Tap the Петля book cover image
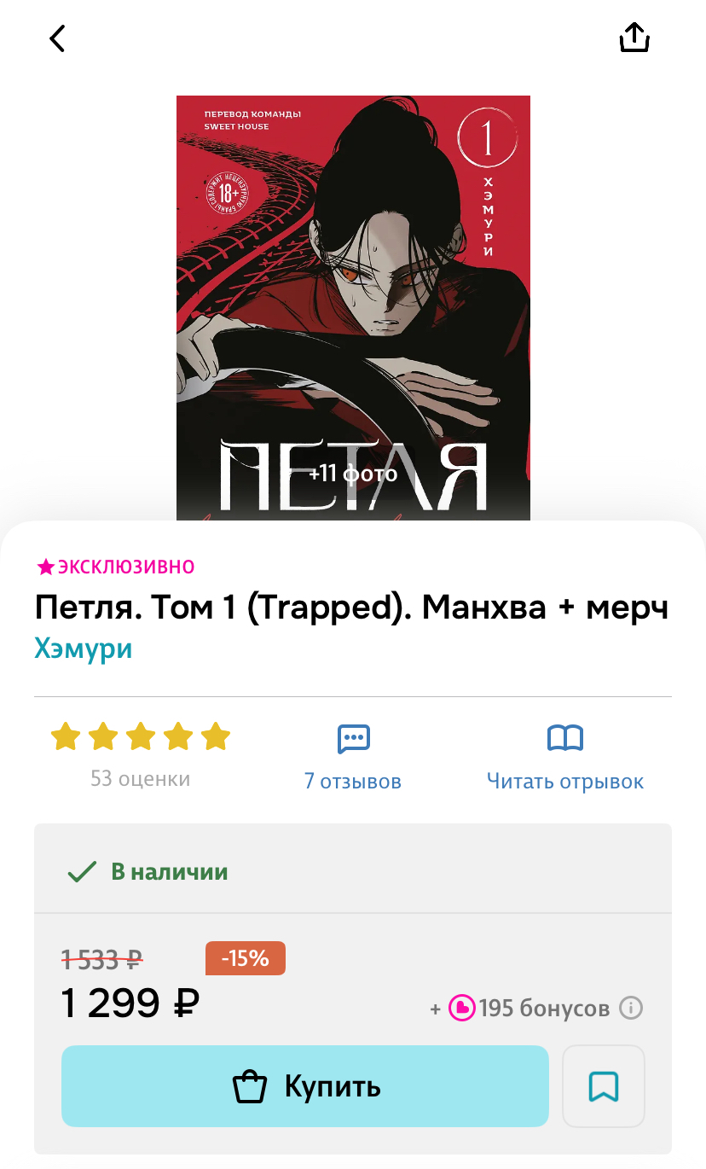The image size is (706, 1169). click(x=353, y=308)
